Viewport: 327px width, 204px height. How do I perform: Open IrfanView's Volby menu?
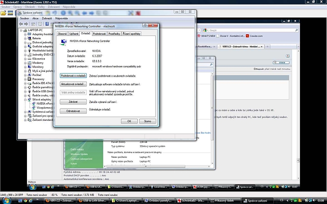click(x=41, y=7)
